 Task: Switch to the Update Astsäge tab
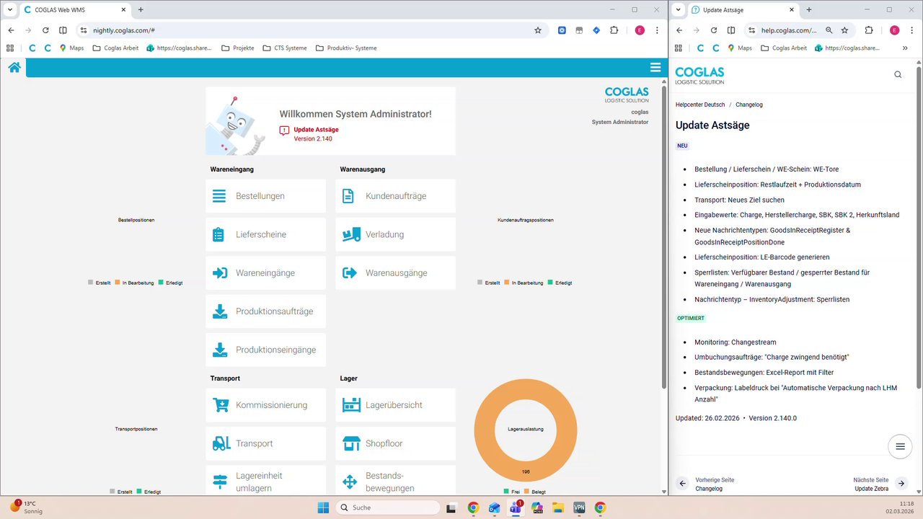pos(742,10)
